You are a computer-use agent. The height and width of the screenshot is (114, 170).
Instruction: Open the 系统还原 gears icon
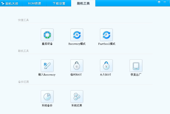pyautogui.click(x=77, y=97)
